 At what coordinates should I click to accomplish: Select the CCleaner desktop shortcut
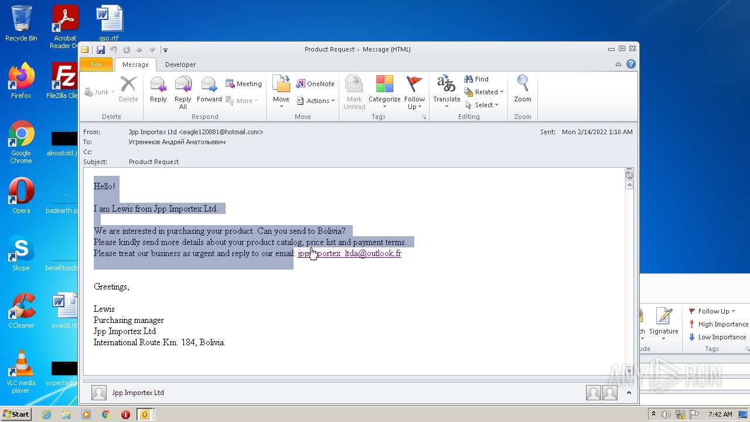coord(21,311)
